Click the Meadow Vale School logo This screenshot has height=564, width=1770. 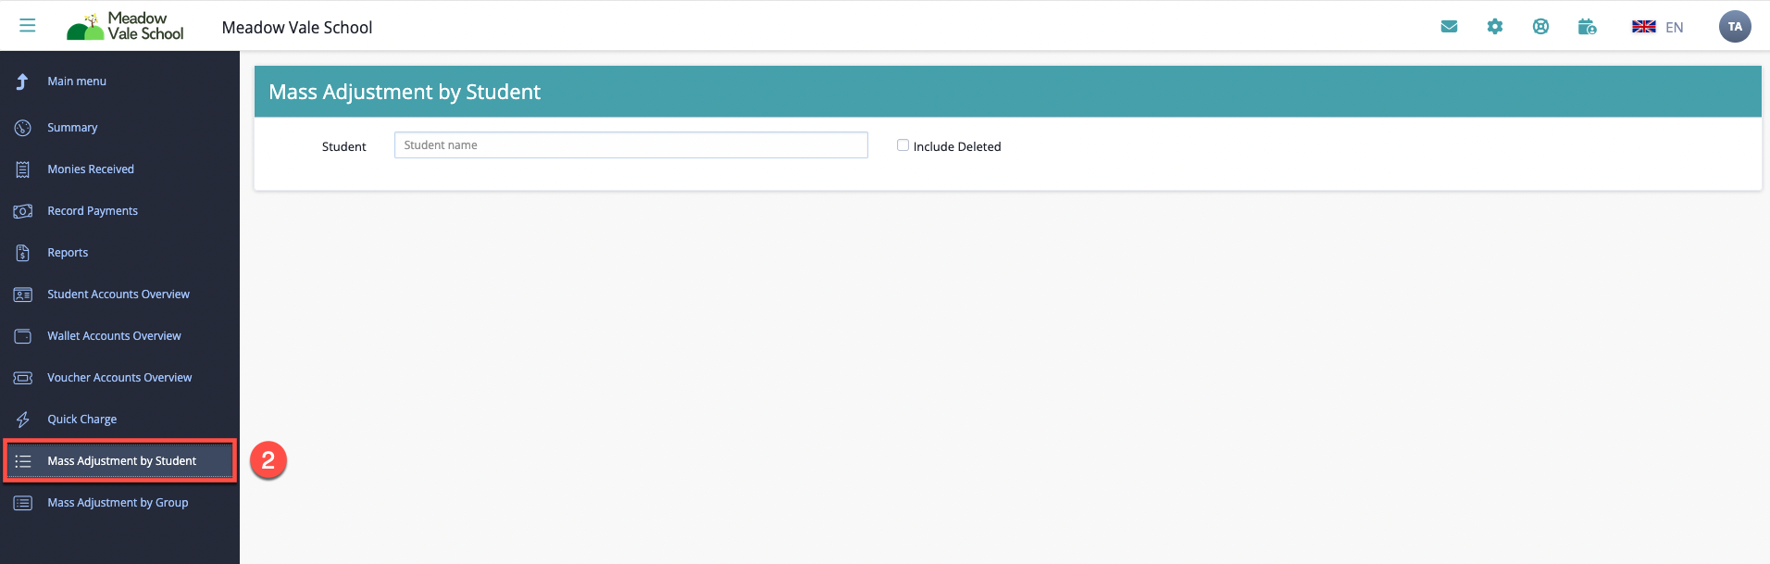coord(125,26)
